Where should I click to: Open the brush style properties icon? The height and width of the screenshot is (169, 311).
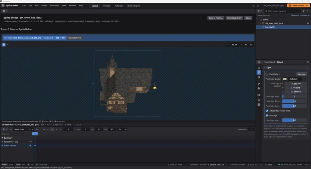(259, 84)
